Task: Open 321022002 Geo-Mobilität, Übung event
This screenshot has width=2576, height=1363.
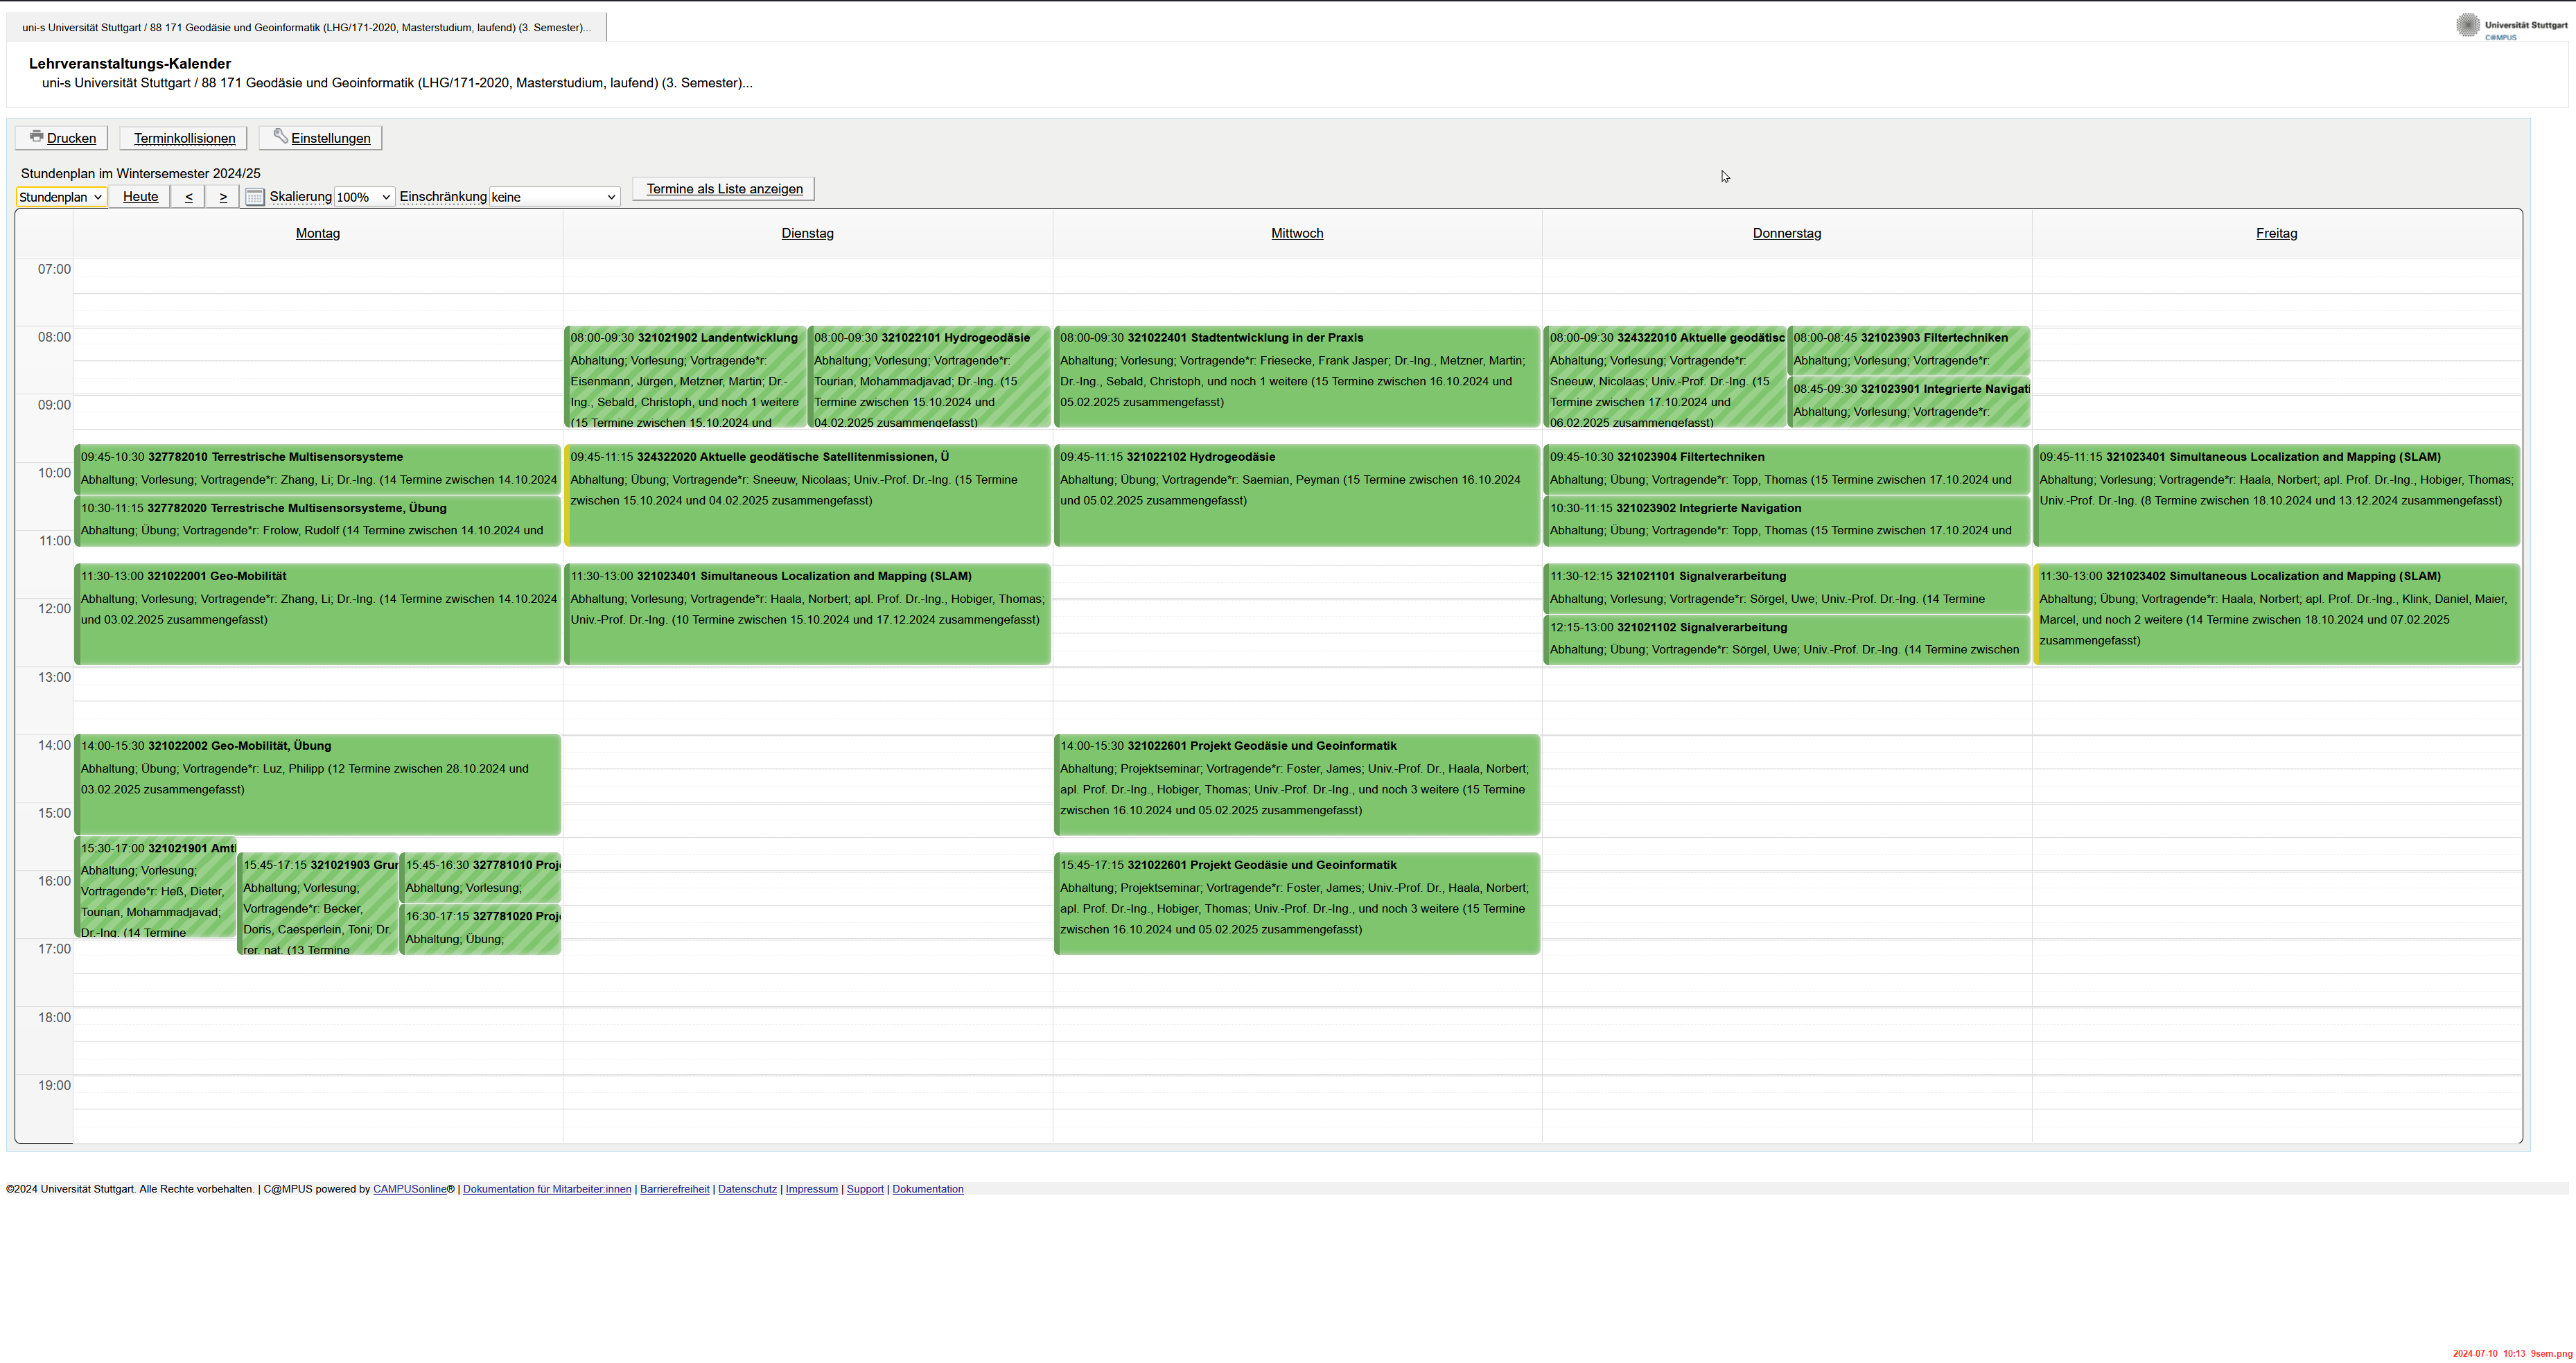Action: 318,784
